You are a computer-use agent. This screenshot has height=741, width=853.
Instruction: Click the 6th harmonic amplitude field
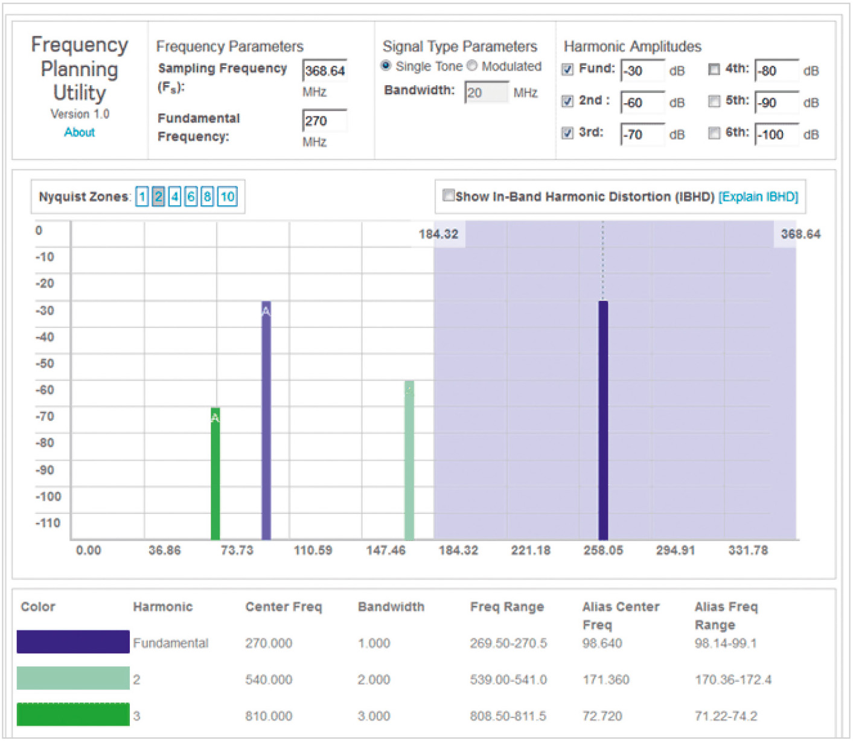pos(778,134)
